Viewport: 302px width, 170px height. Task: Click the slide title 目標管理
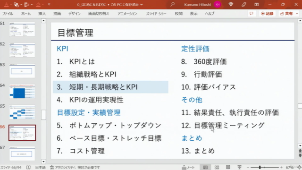(75, 33)
